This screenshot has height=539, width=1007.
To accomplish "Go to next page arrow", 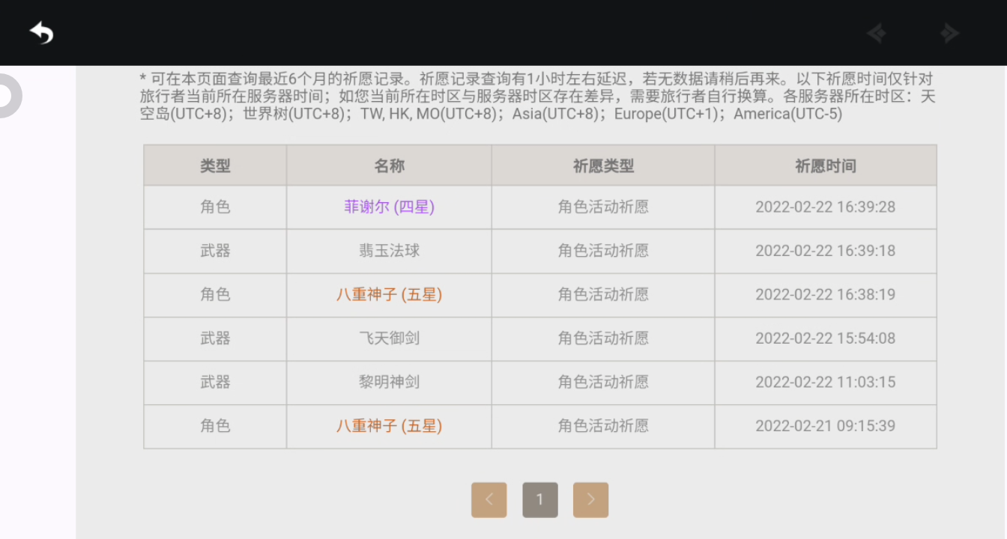I will tap(590, 499).
